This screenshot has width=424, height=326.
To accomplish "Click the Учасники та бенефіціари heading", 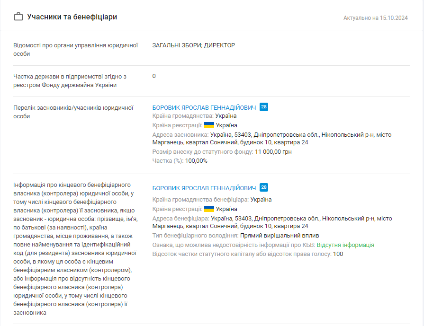I will pos(72,17).
